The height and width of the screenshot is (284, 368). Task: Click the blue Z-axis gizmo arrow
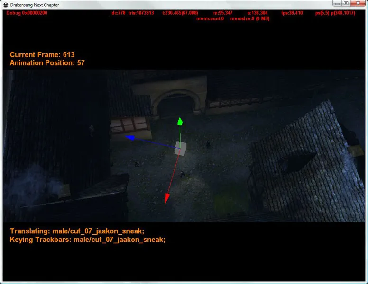click(x=130, y=138)
